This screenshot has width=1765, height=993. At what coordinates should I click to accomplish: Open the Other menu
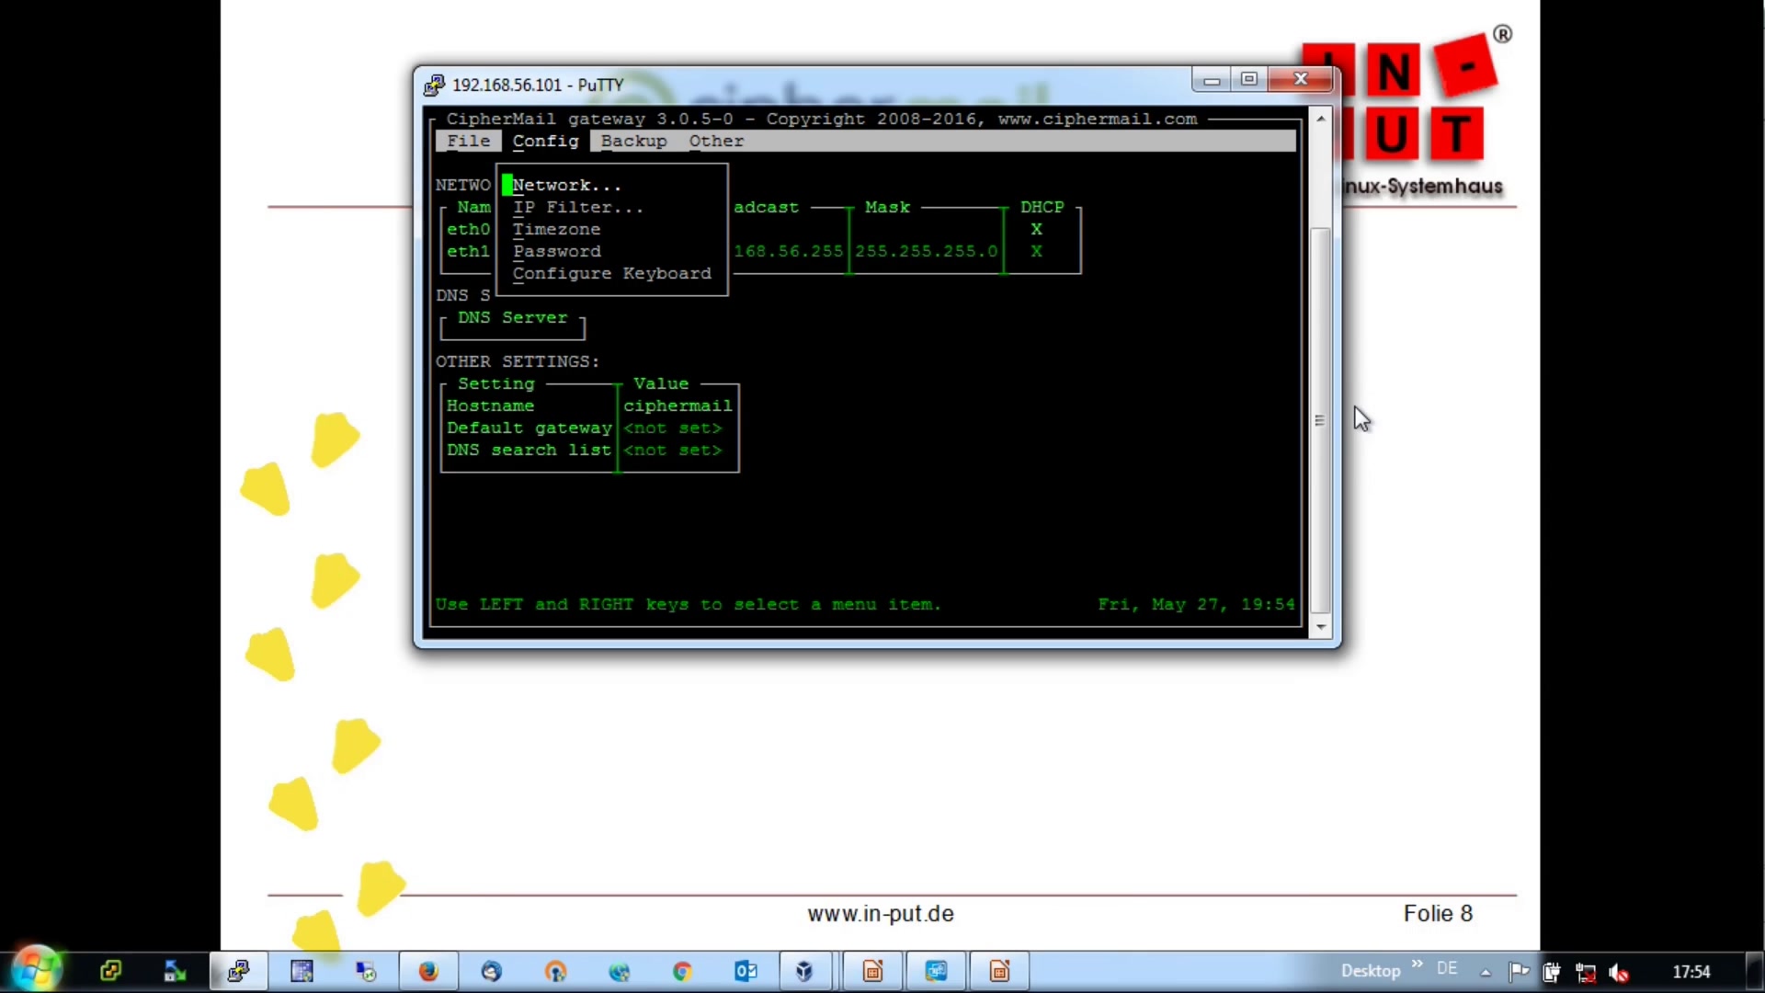pos(717,141)
